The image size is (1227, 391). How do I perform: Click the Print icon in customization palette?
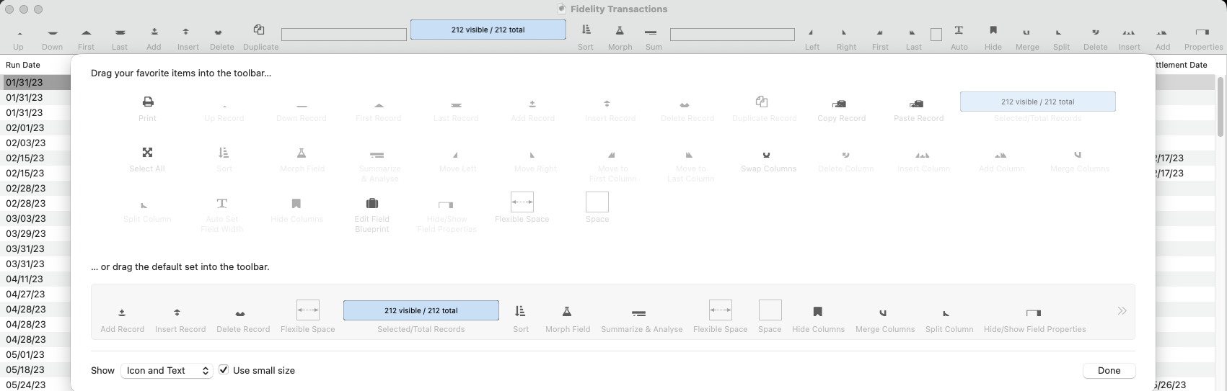[x=147, y=102]
